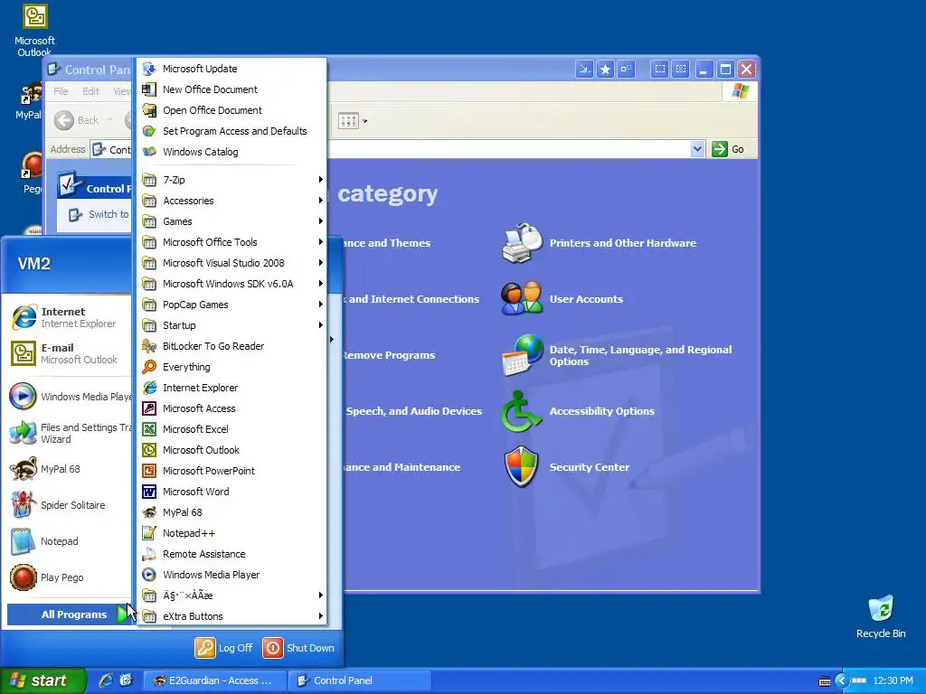This screenshot has width=926, height=694.
Task: Click the Log Off button
Action: point(224,648)
